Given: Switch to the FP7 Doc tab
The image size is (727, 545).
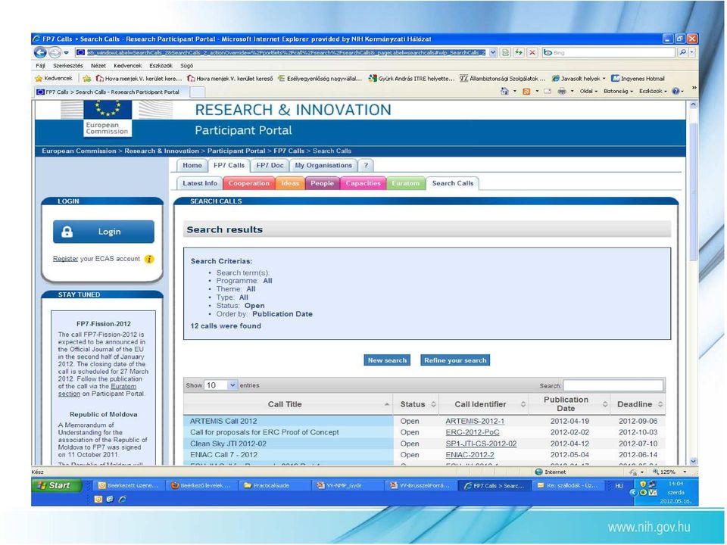Looking at the screenshot, I should point(270,166).
